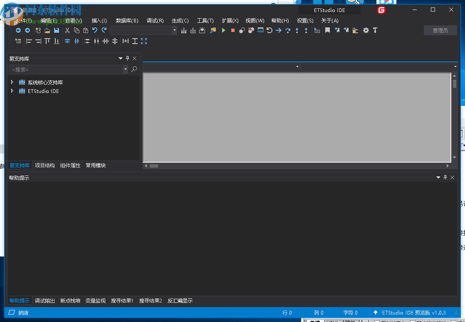Click the 管理员 button
This screenshot has height=322, width=465.
440,30
